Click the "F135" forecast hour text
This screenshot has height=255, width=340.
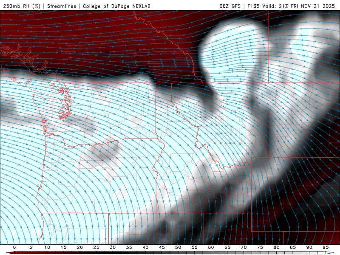[253, 6]
